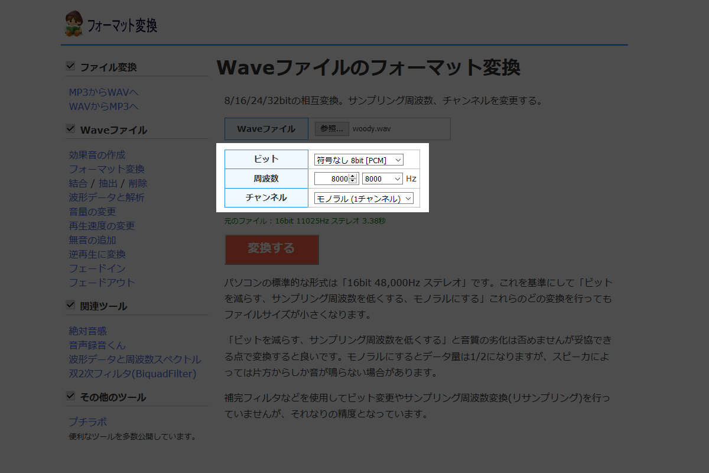Screen dimensions: 709x473
Task: Open the MP3からWAVへ link
Action: click(104, 92)
